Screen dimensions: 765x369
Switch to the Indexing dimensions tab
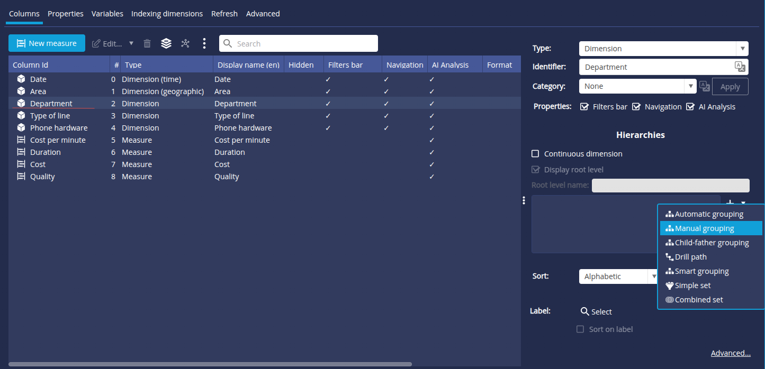[167, 14]
